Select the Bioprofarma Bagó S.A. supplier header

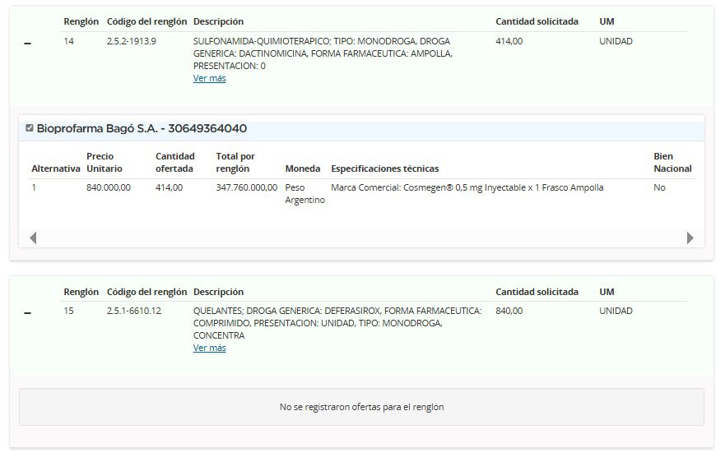[142, 129]
